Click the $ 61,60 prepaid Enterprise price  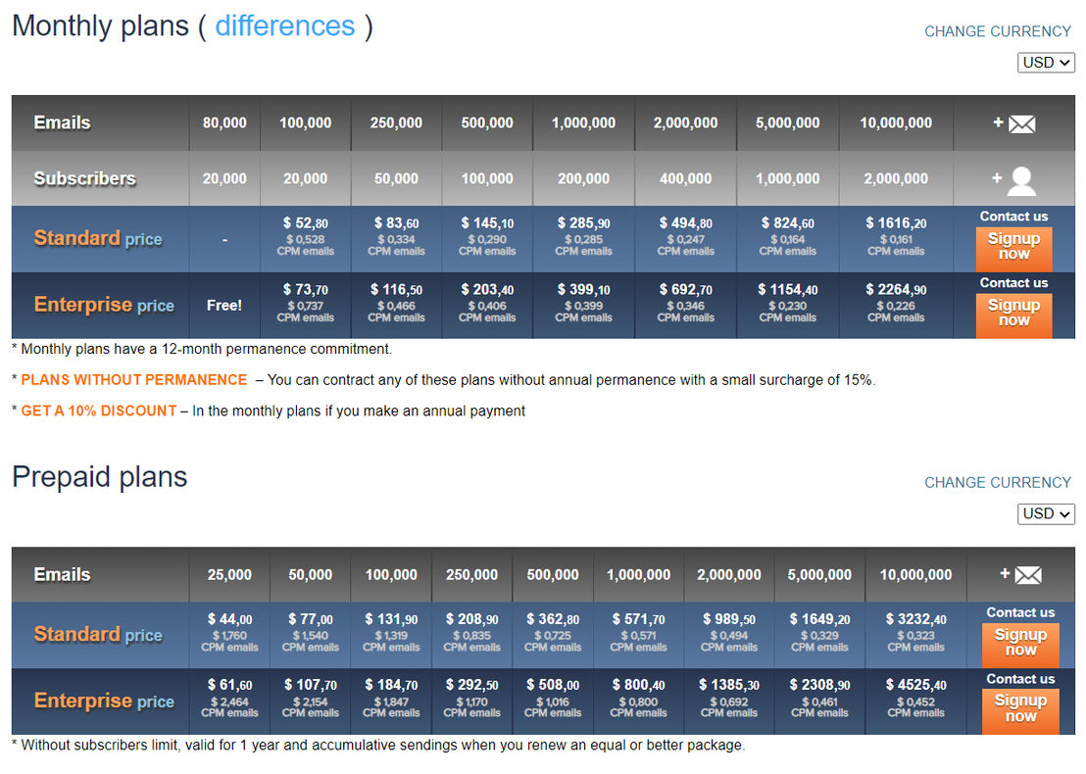click(x=230, y=685)
